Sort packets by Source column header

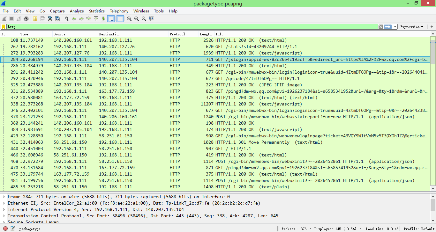pos(75,34)
